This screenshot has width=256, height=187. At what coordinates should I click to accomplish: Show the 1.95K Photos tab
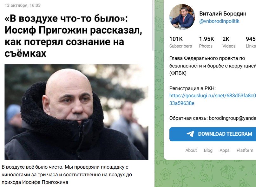coord(207,42)
